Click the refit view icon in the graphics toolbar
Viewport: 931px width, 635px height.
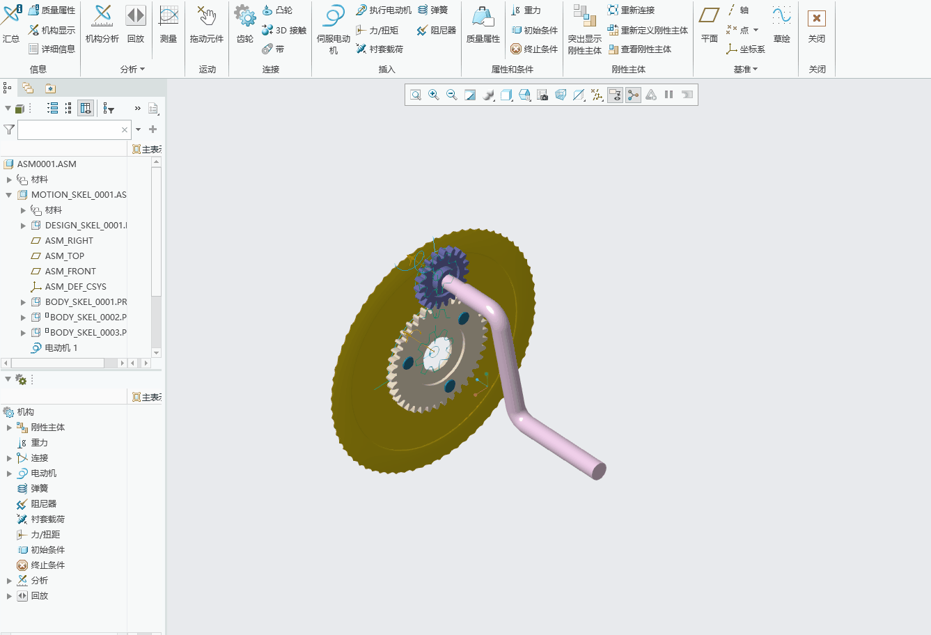(x=416, y=95)
